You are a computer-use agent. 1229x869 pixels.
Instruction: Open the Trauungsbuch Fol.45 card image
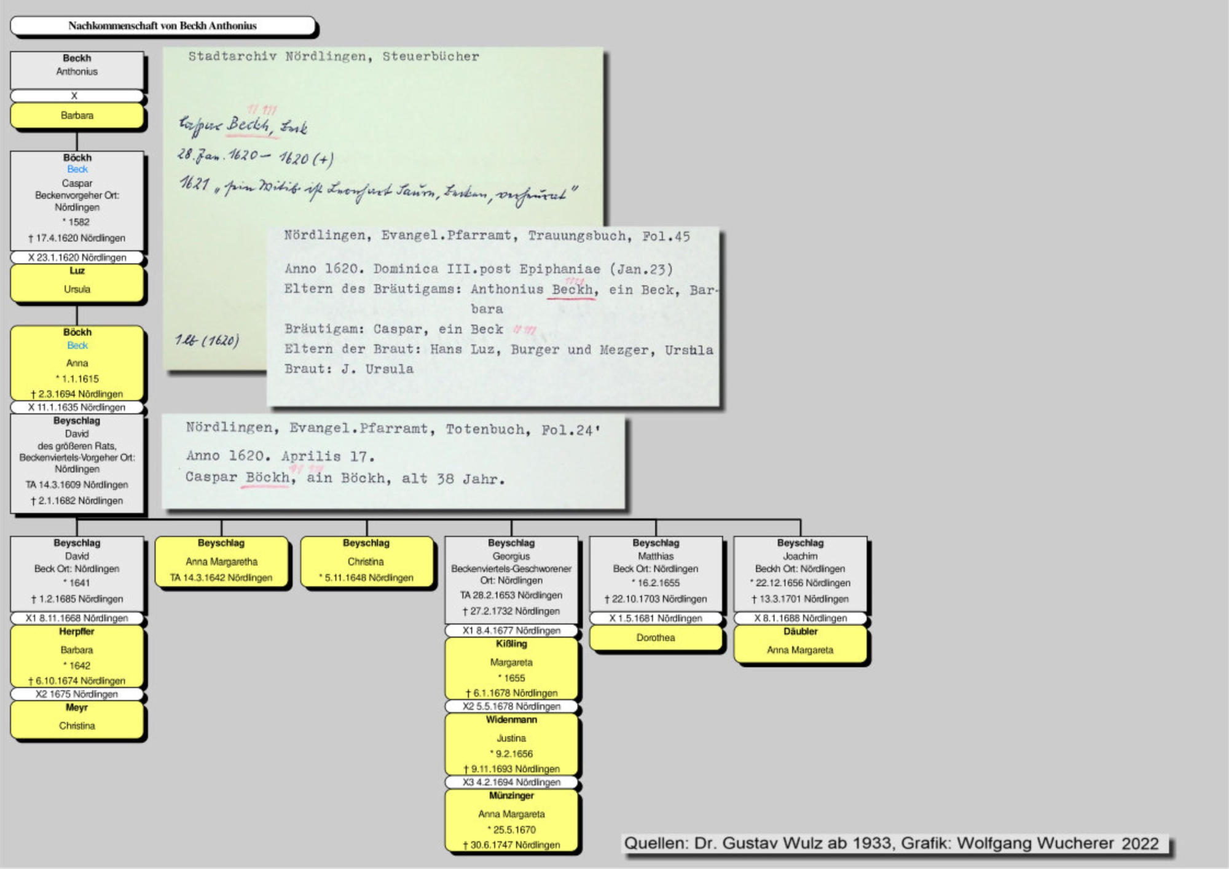pos(493,316)
